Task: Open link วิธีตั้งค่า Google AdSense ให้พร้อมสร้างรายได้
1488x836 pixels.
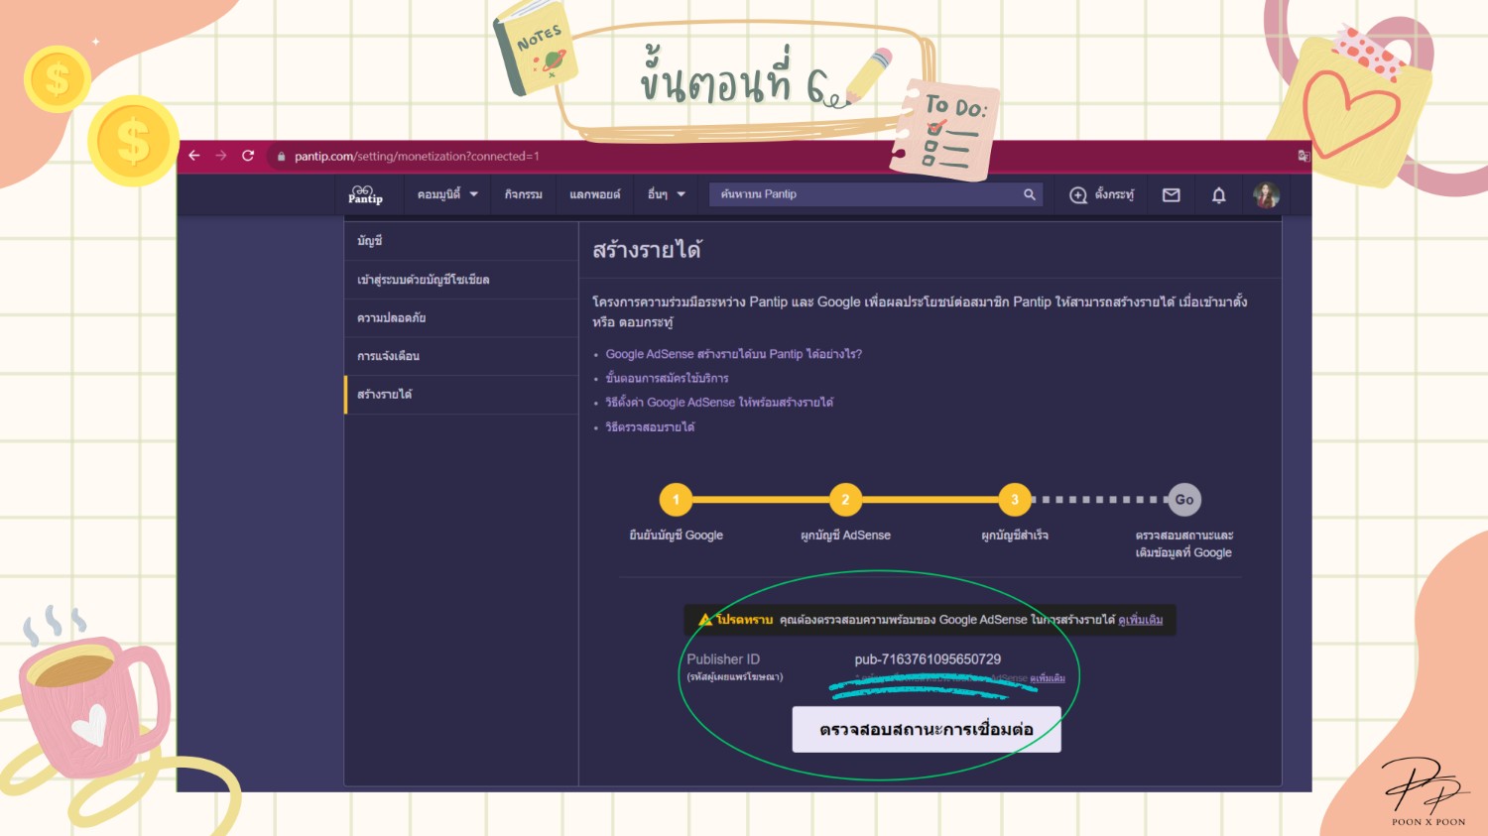Action: pos(719,403)
